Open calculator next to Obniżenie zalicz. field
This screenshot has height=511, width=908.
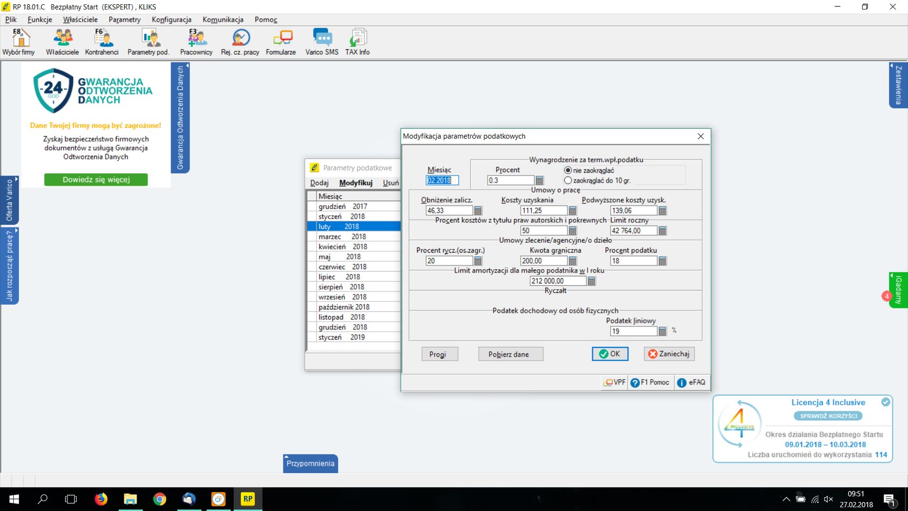coord(478,211)
